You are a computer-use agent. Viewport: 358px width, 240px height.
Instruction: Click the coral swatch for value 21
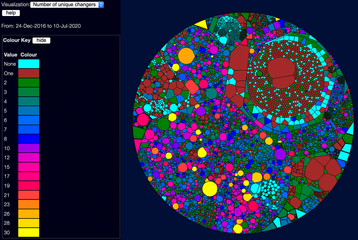tap(29, 195)
